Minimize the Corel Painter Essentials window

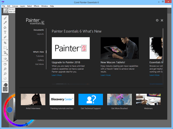click(159, 2)
